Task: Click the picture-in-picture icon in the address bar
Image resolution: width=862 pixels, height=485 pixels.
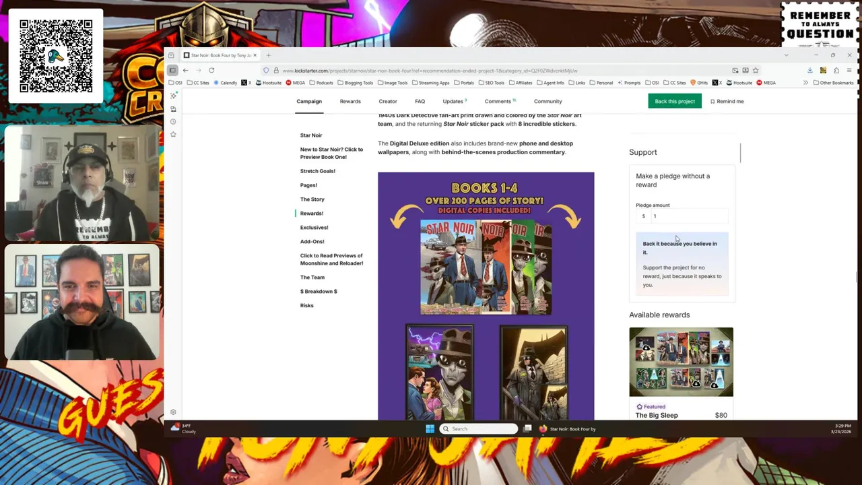Action: (x=735, y=70)
